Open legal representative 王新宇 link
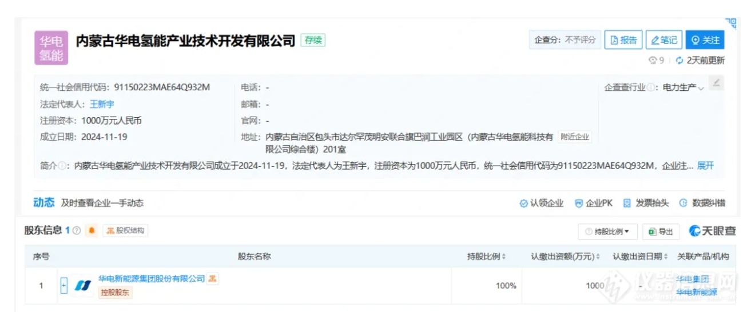 [102, 104]
